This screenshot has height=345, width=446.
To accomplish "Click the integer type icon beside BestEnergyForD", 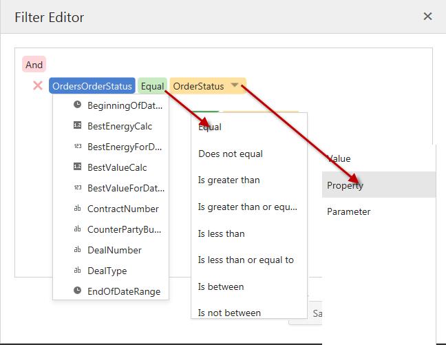I will point(77,147).
